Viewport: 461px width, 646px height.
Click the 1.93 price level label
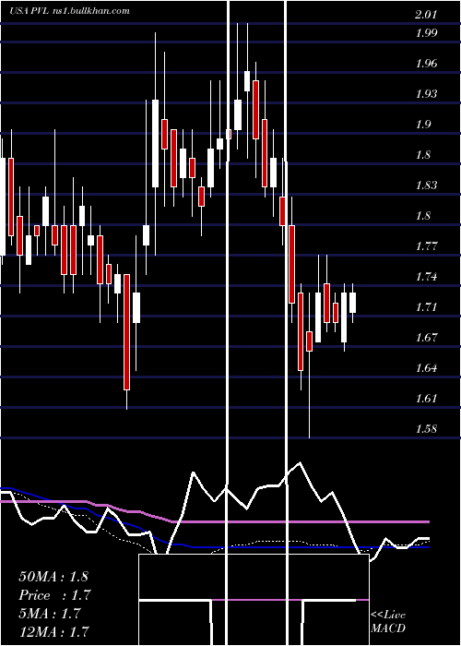click(426, 94)
